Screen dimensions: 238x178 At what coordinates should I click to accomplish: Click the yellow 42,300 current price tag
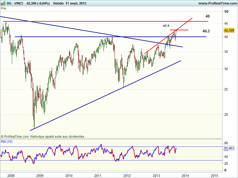(x=229, y=30)
